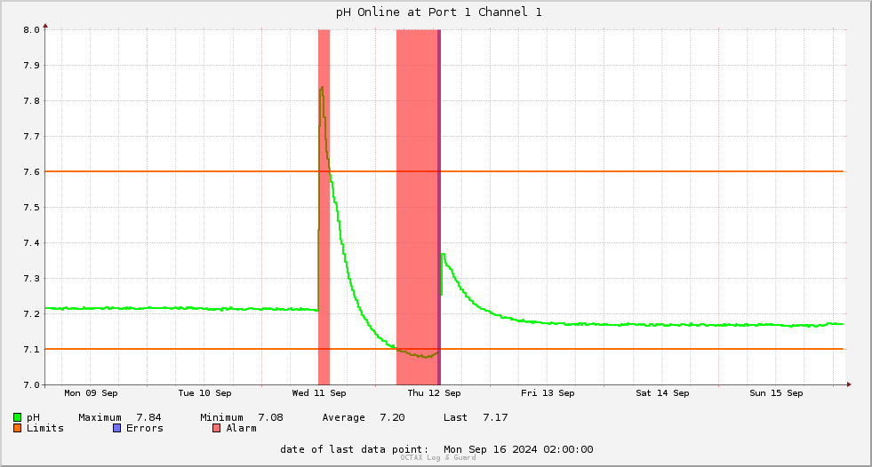Image resolution: width=872 pixels, height=467 pixels.
Task: Click the 'date of last data point:' label
Action: tap(355, 449)
